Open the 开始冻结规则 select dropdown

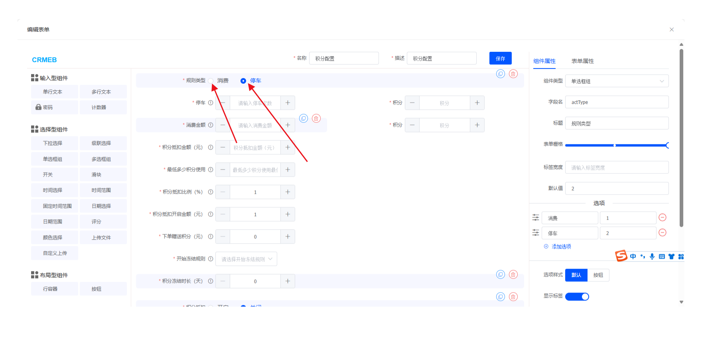[x=246, y=259]
